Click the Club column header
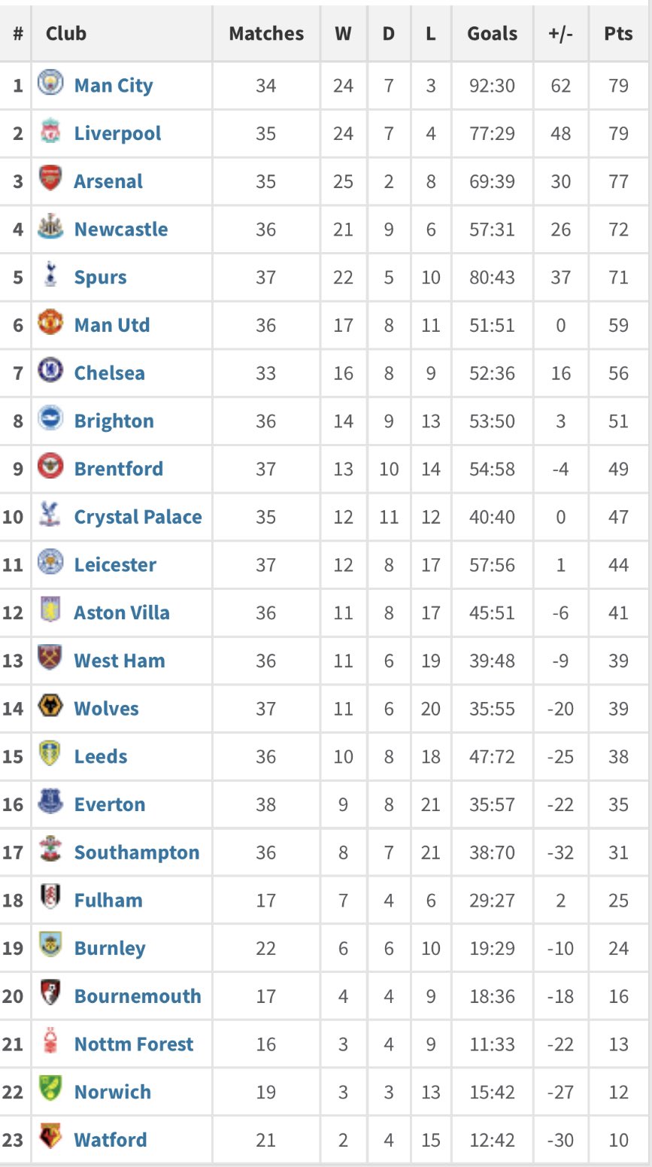Viewport: 652px width, 1167px height. pos(66,33)
